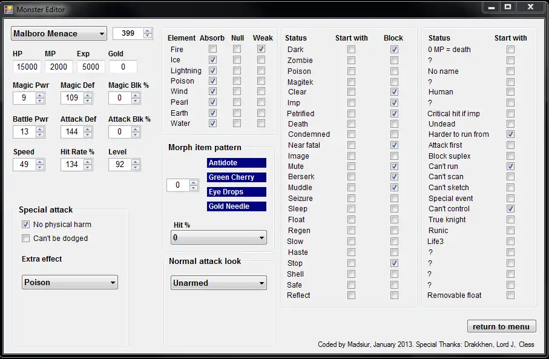
Task: Uncheck Ice Absorb checkbox
Action: pos(212,60)
